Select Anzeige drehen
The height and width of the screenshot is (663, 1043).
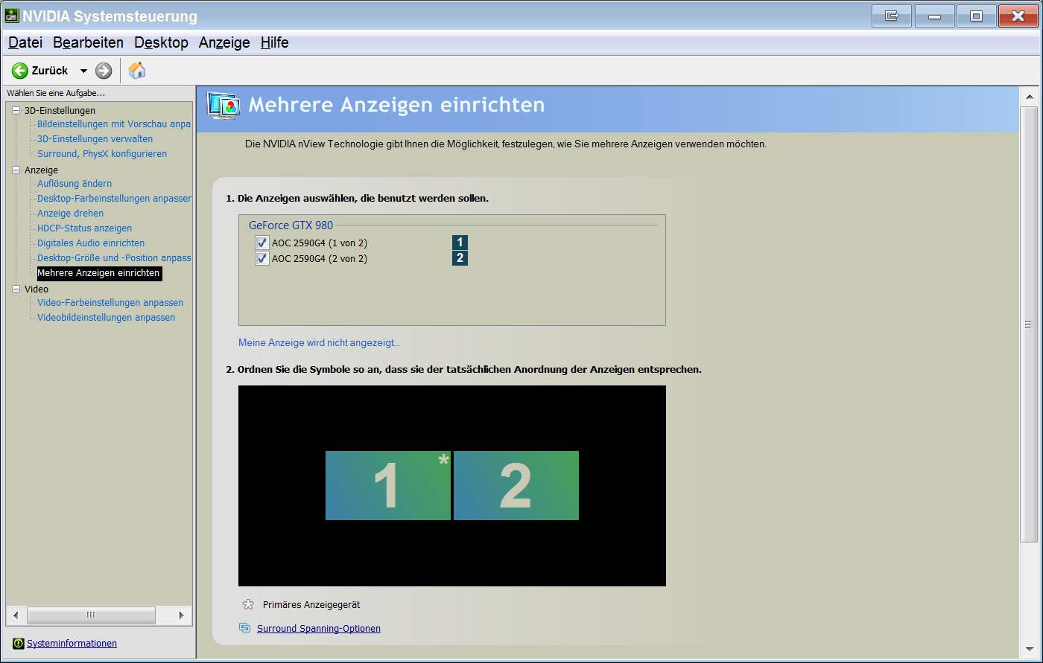[x=71, y=214]
